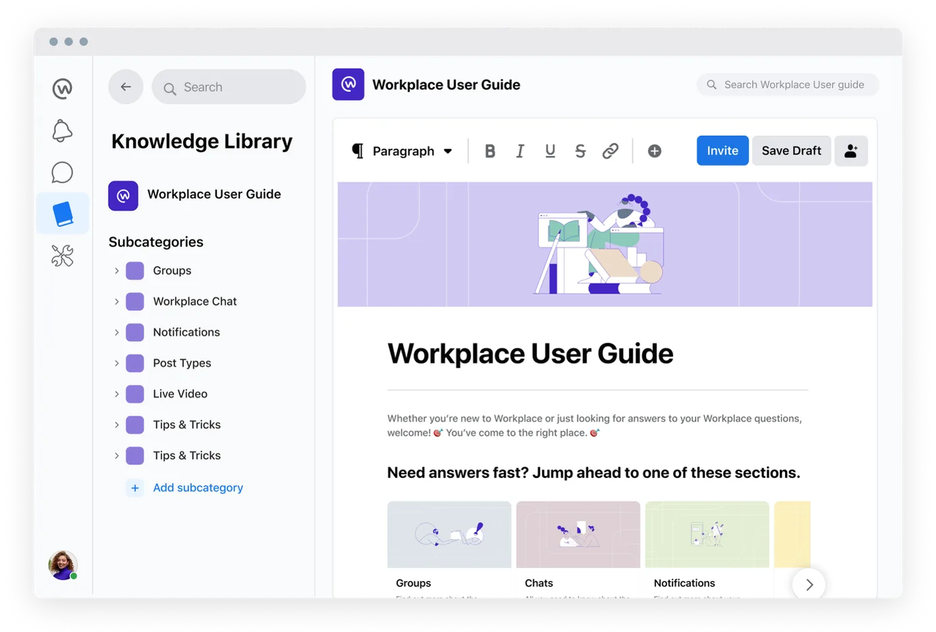Expand the Live Video subcategory chevron
Viewport: 936px width, 632px height.
(117, 394)
